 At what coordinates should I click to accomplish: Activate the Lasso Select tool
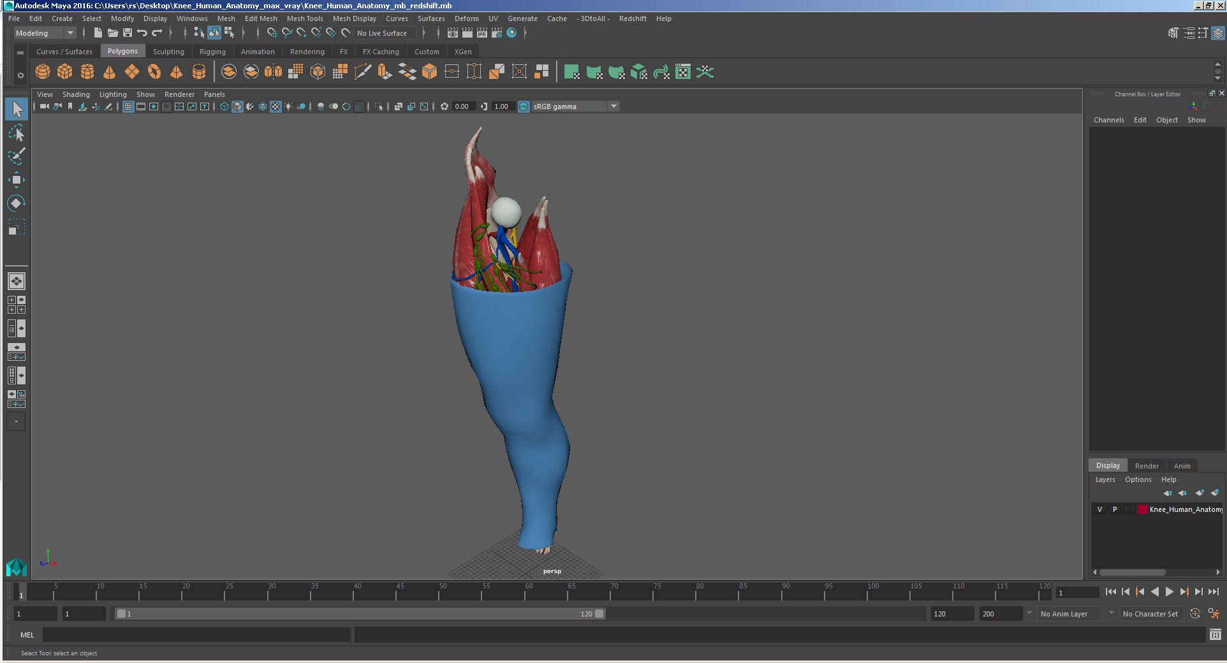pyautogui.click(x=17, y=133)
